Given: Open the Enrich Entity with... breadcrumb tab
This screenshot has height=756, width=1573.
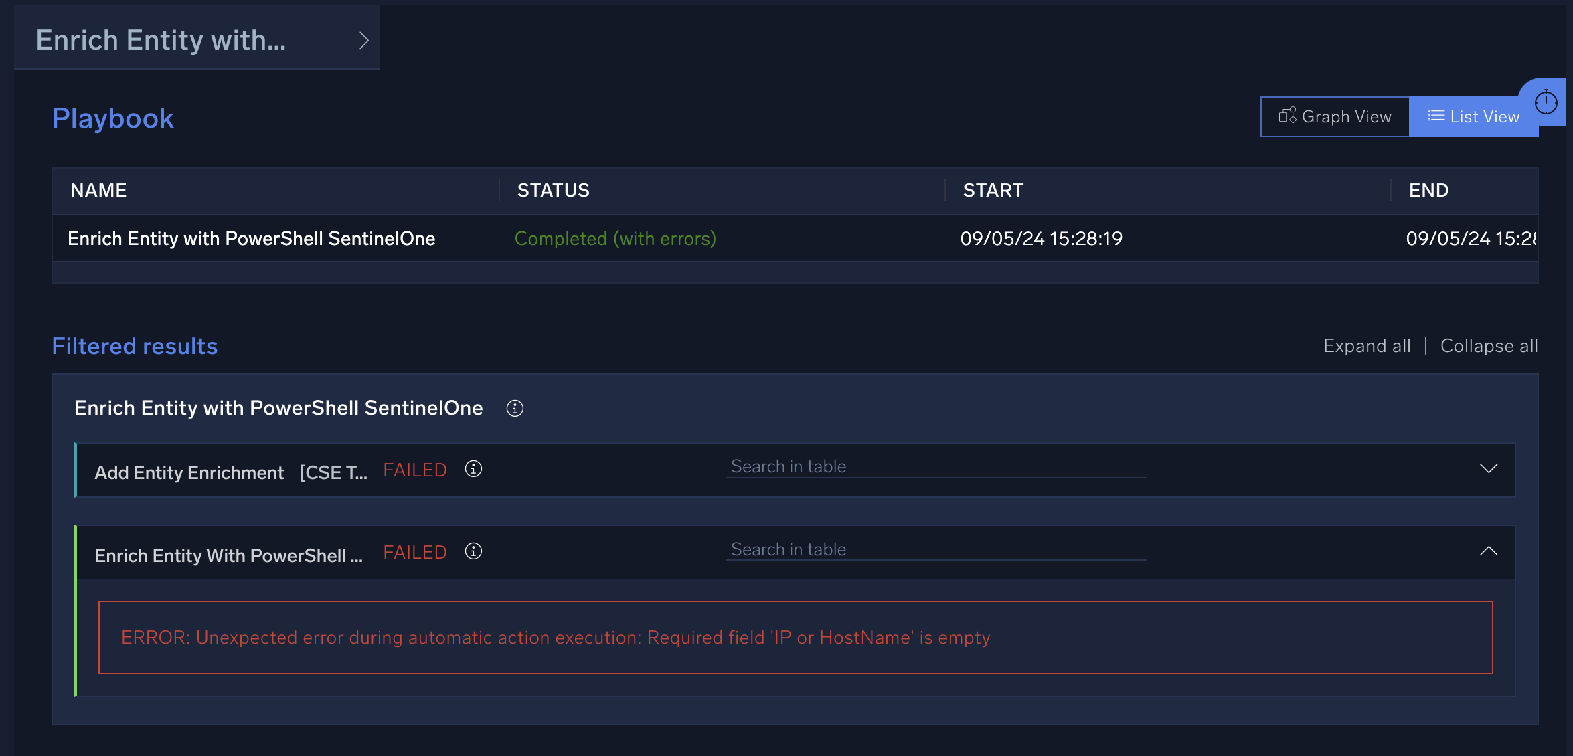Looking at the screenshot, I should (x=161, y=40).
